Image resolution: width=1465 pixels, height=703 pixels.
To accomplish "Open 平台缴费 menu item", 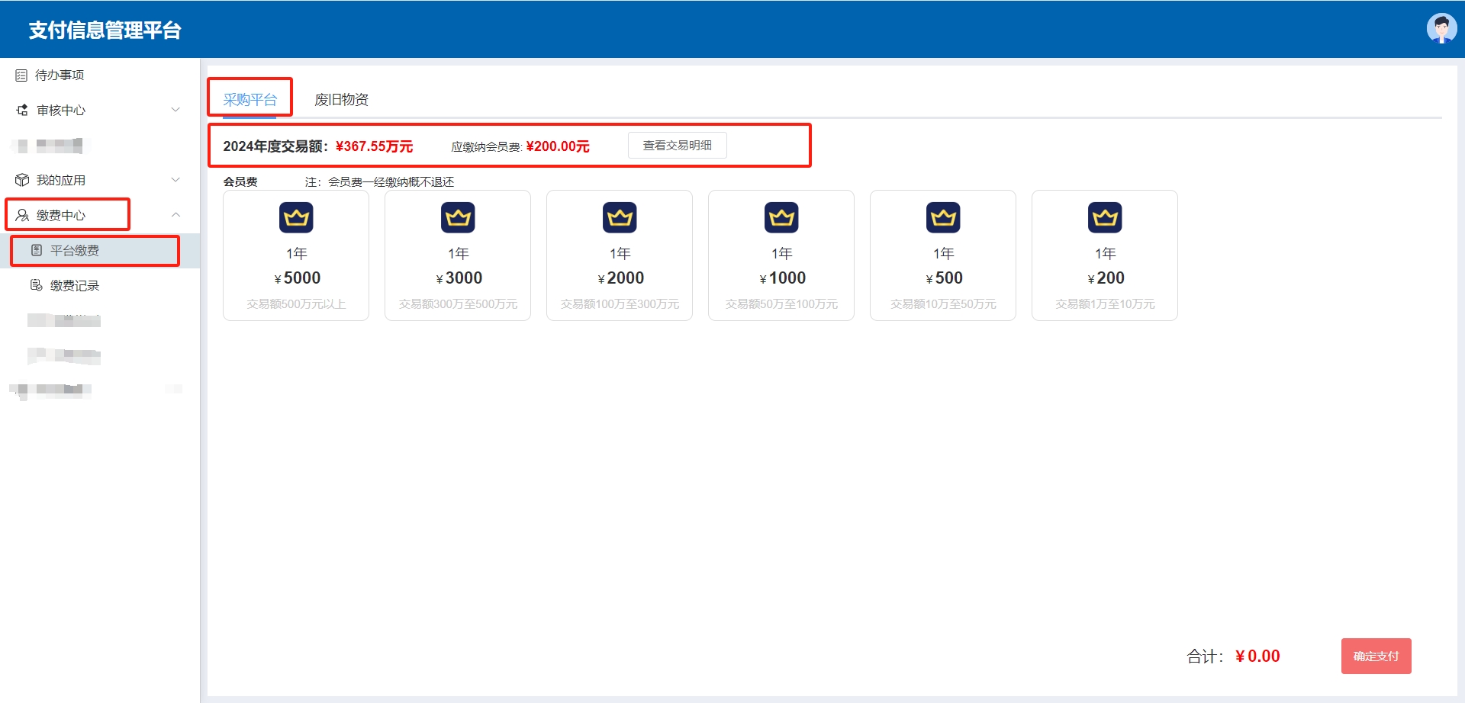I will click(x=75, y=250).
